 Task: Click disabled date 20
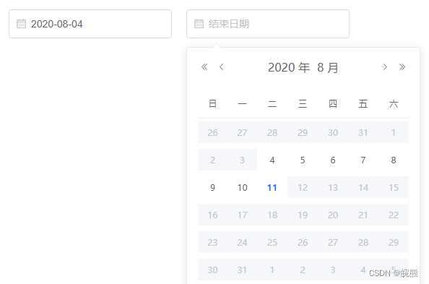[x=333, y=215]
